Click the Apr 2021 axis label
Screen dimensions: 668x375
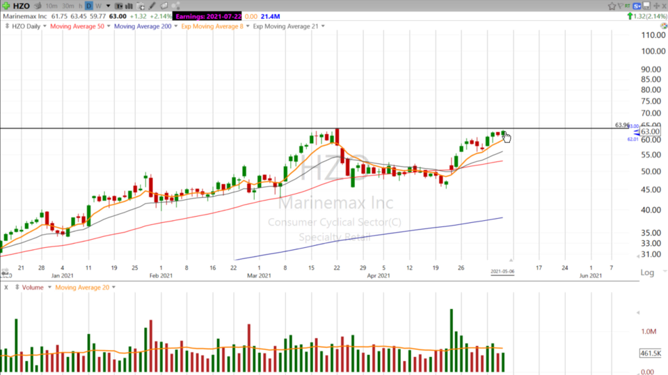[x=379, y=276]
